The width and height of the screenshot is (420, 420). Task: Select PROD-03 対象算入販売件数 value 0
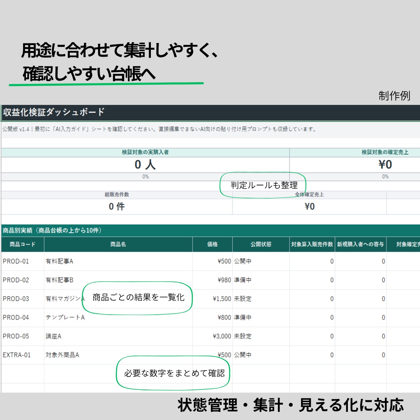pyautogui.click(x=312, y=299)
